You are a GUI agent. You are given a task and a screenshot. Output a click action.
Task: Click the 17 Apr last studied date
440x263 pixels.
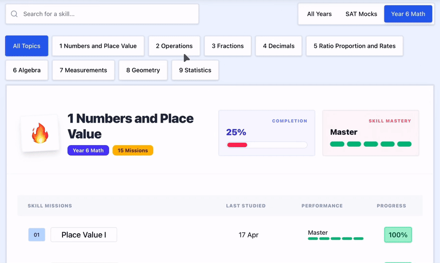coord(249,235)
